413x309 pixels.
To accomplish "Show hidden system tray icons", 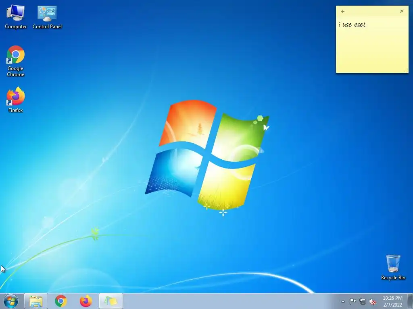I will click(343, 301).
